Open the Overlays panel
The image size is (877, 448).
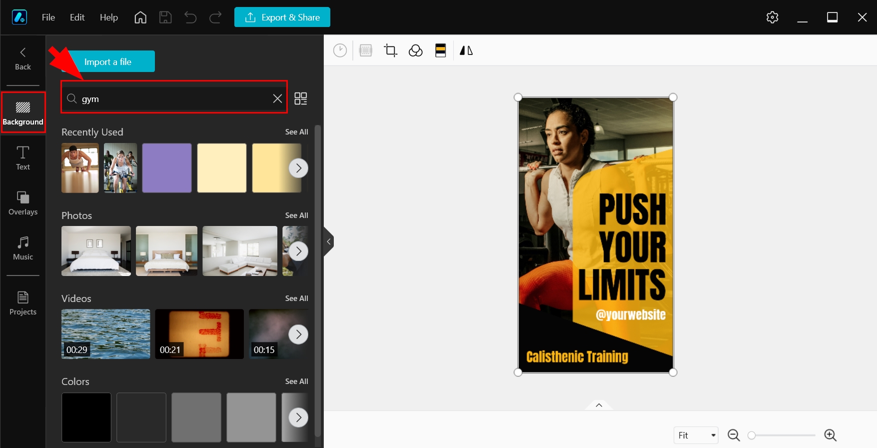pyautogui.click(x=23, y=203)
